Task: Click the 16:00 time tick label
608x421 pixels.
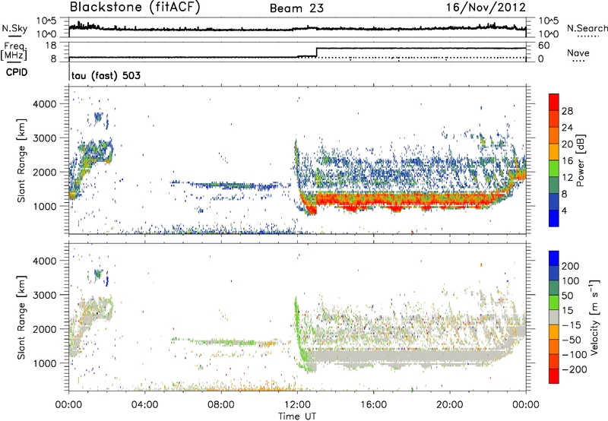Action: 373,405
